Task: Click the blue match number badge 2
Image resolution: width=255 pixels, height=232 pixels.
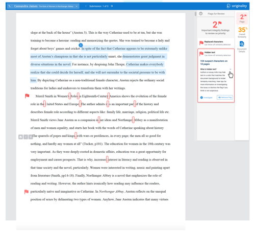Action: pos(81,45)
